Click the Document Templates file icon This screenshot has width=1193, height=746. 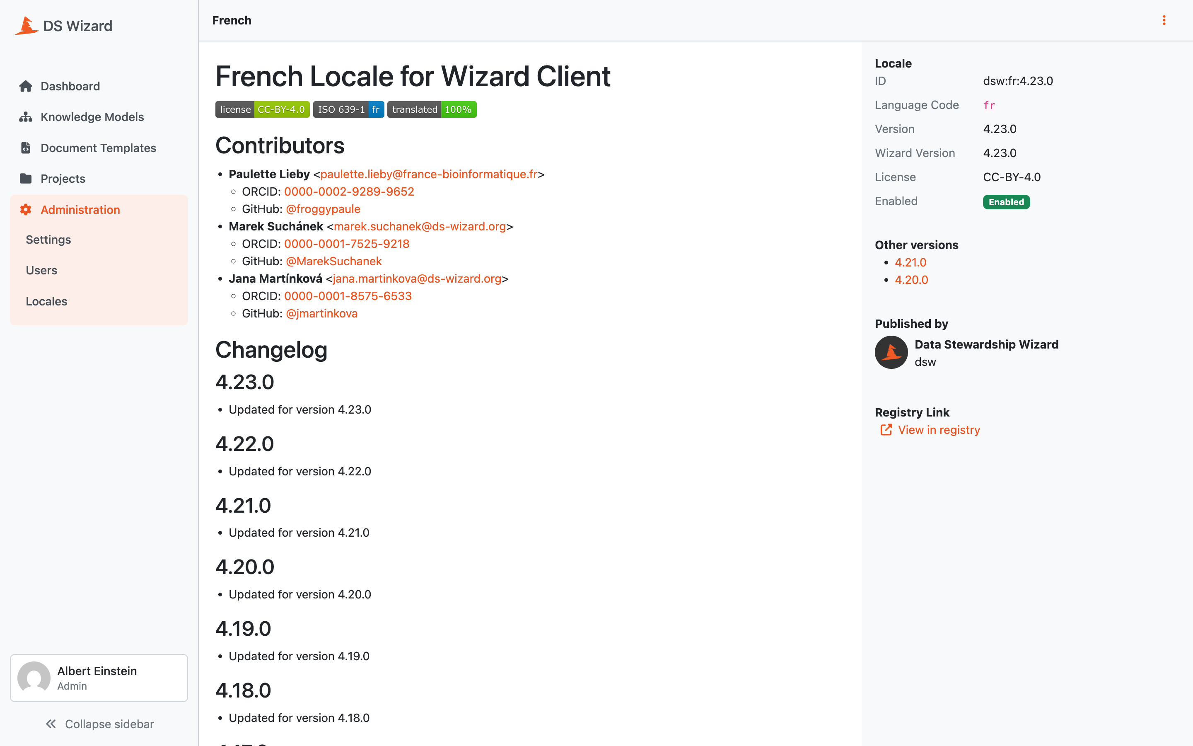pyautogui.click(x=26, y=148)
